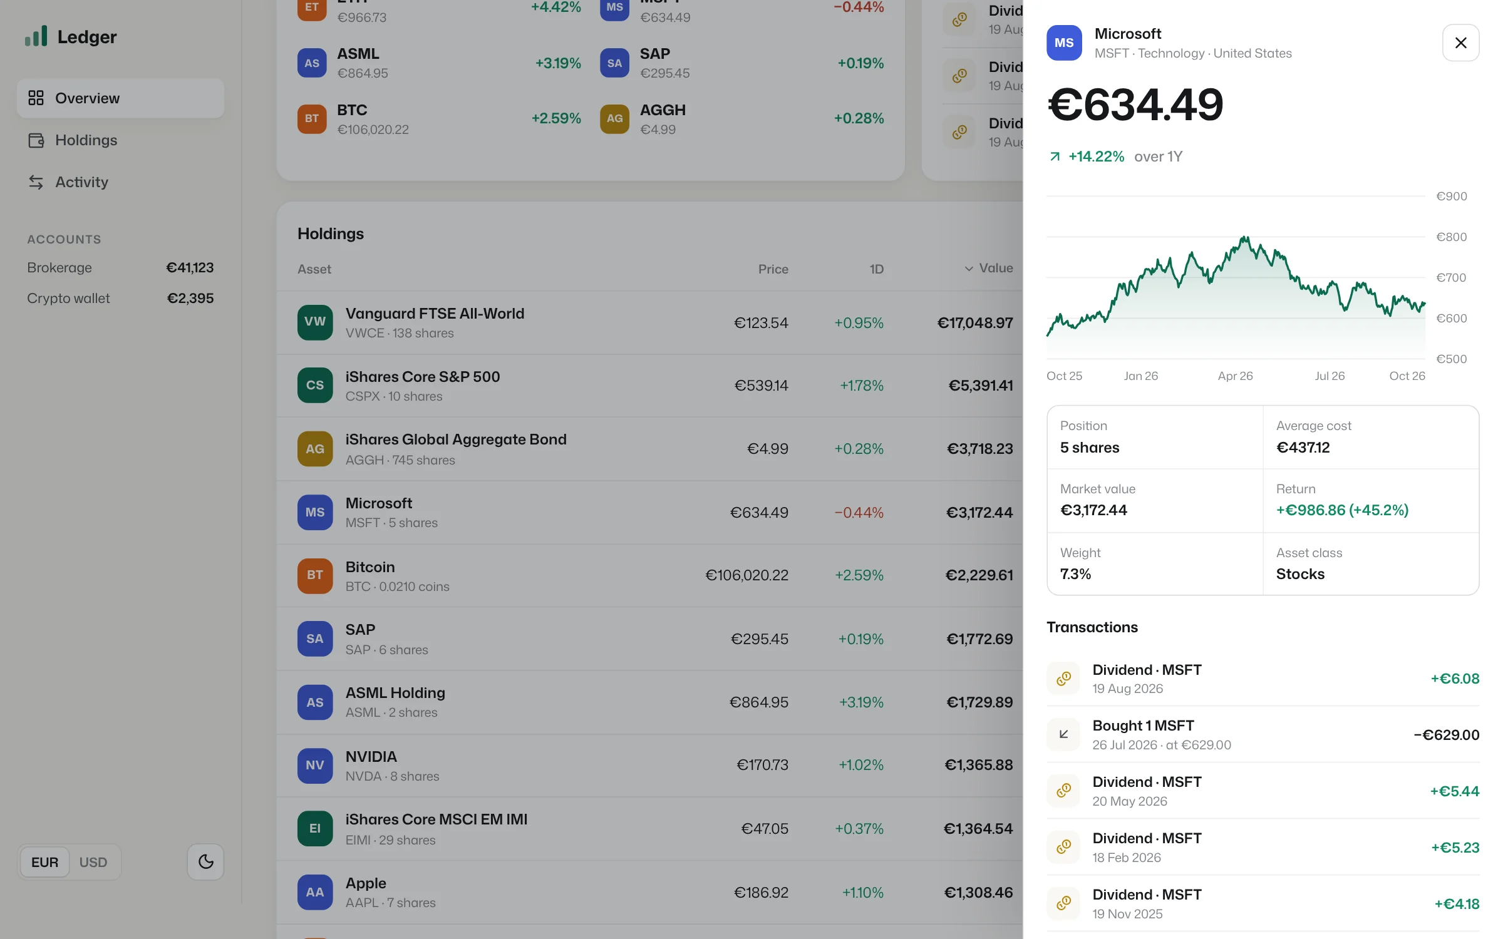Open the Overview section in sidebar
1503x939 pixels.
pos(120,98)
